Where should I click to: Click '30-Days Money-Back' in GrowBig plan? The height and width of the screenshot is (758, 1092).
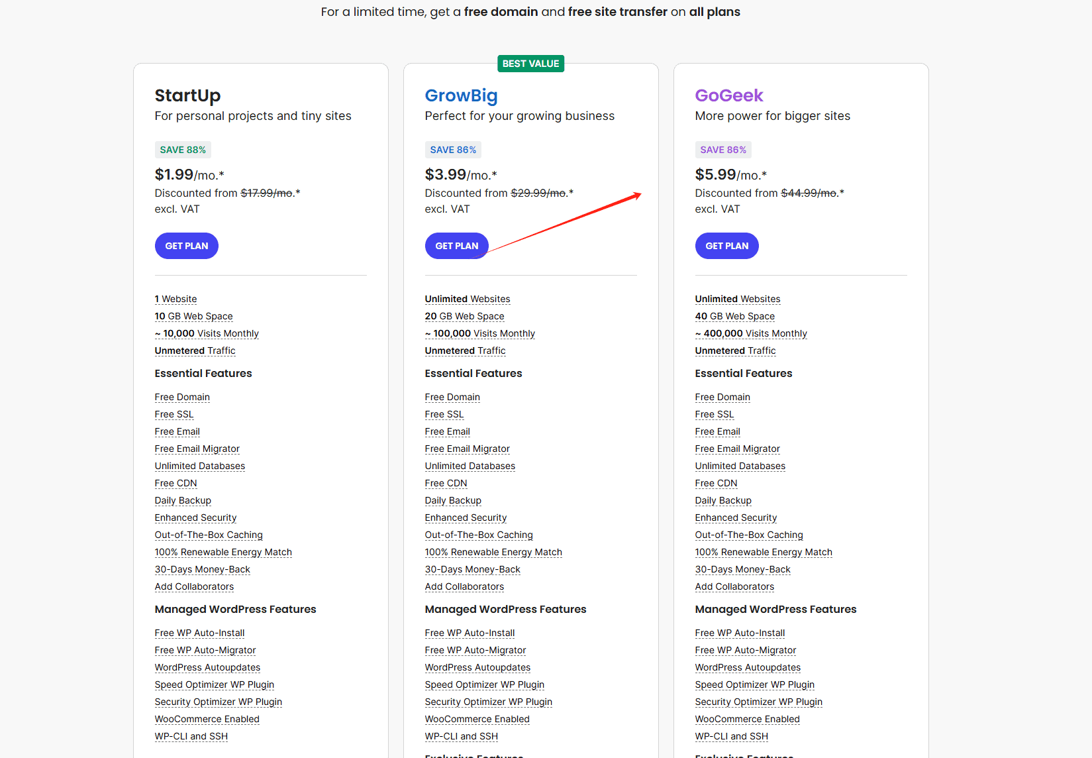(473, 569)
